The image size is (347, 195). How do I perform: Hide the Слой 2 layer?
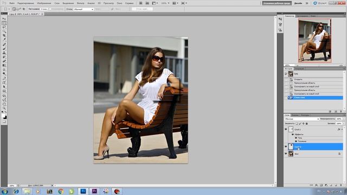click(286, 147)
